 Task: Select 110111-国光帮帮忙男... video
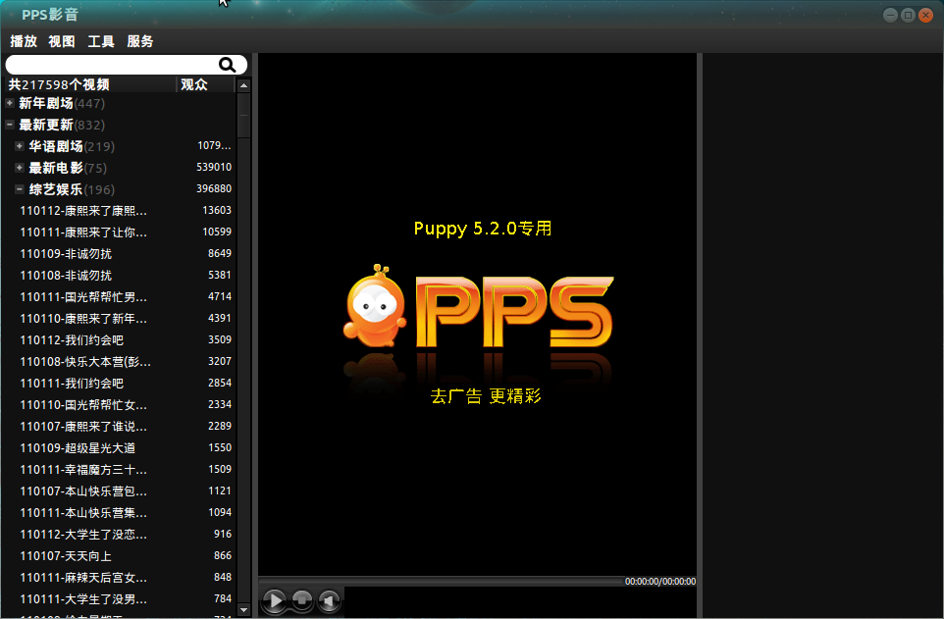(83, 297)
